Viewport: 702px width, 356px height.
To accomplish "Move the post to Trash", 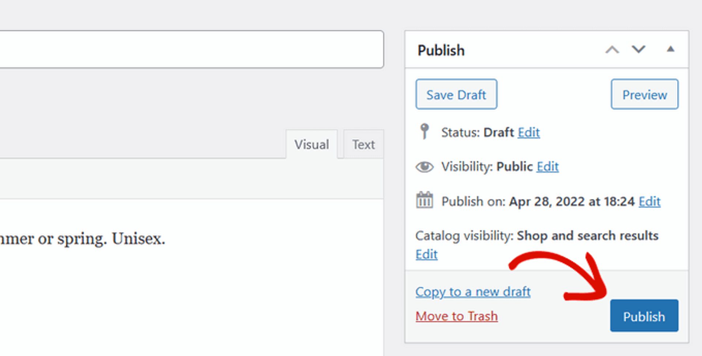I will point(456,316).
